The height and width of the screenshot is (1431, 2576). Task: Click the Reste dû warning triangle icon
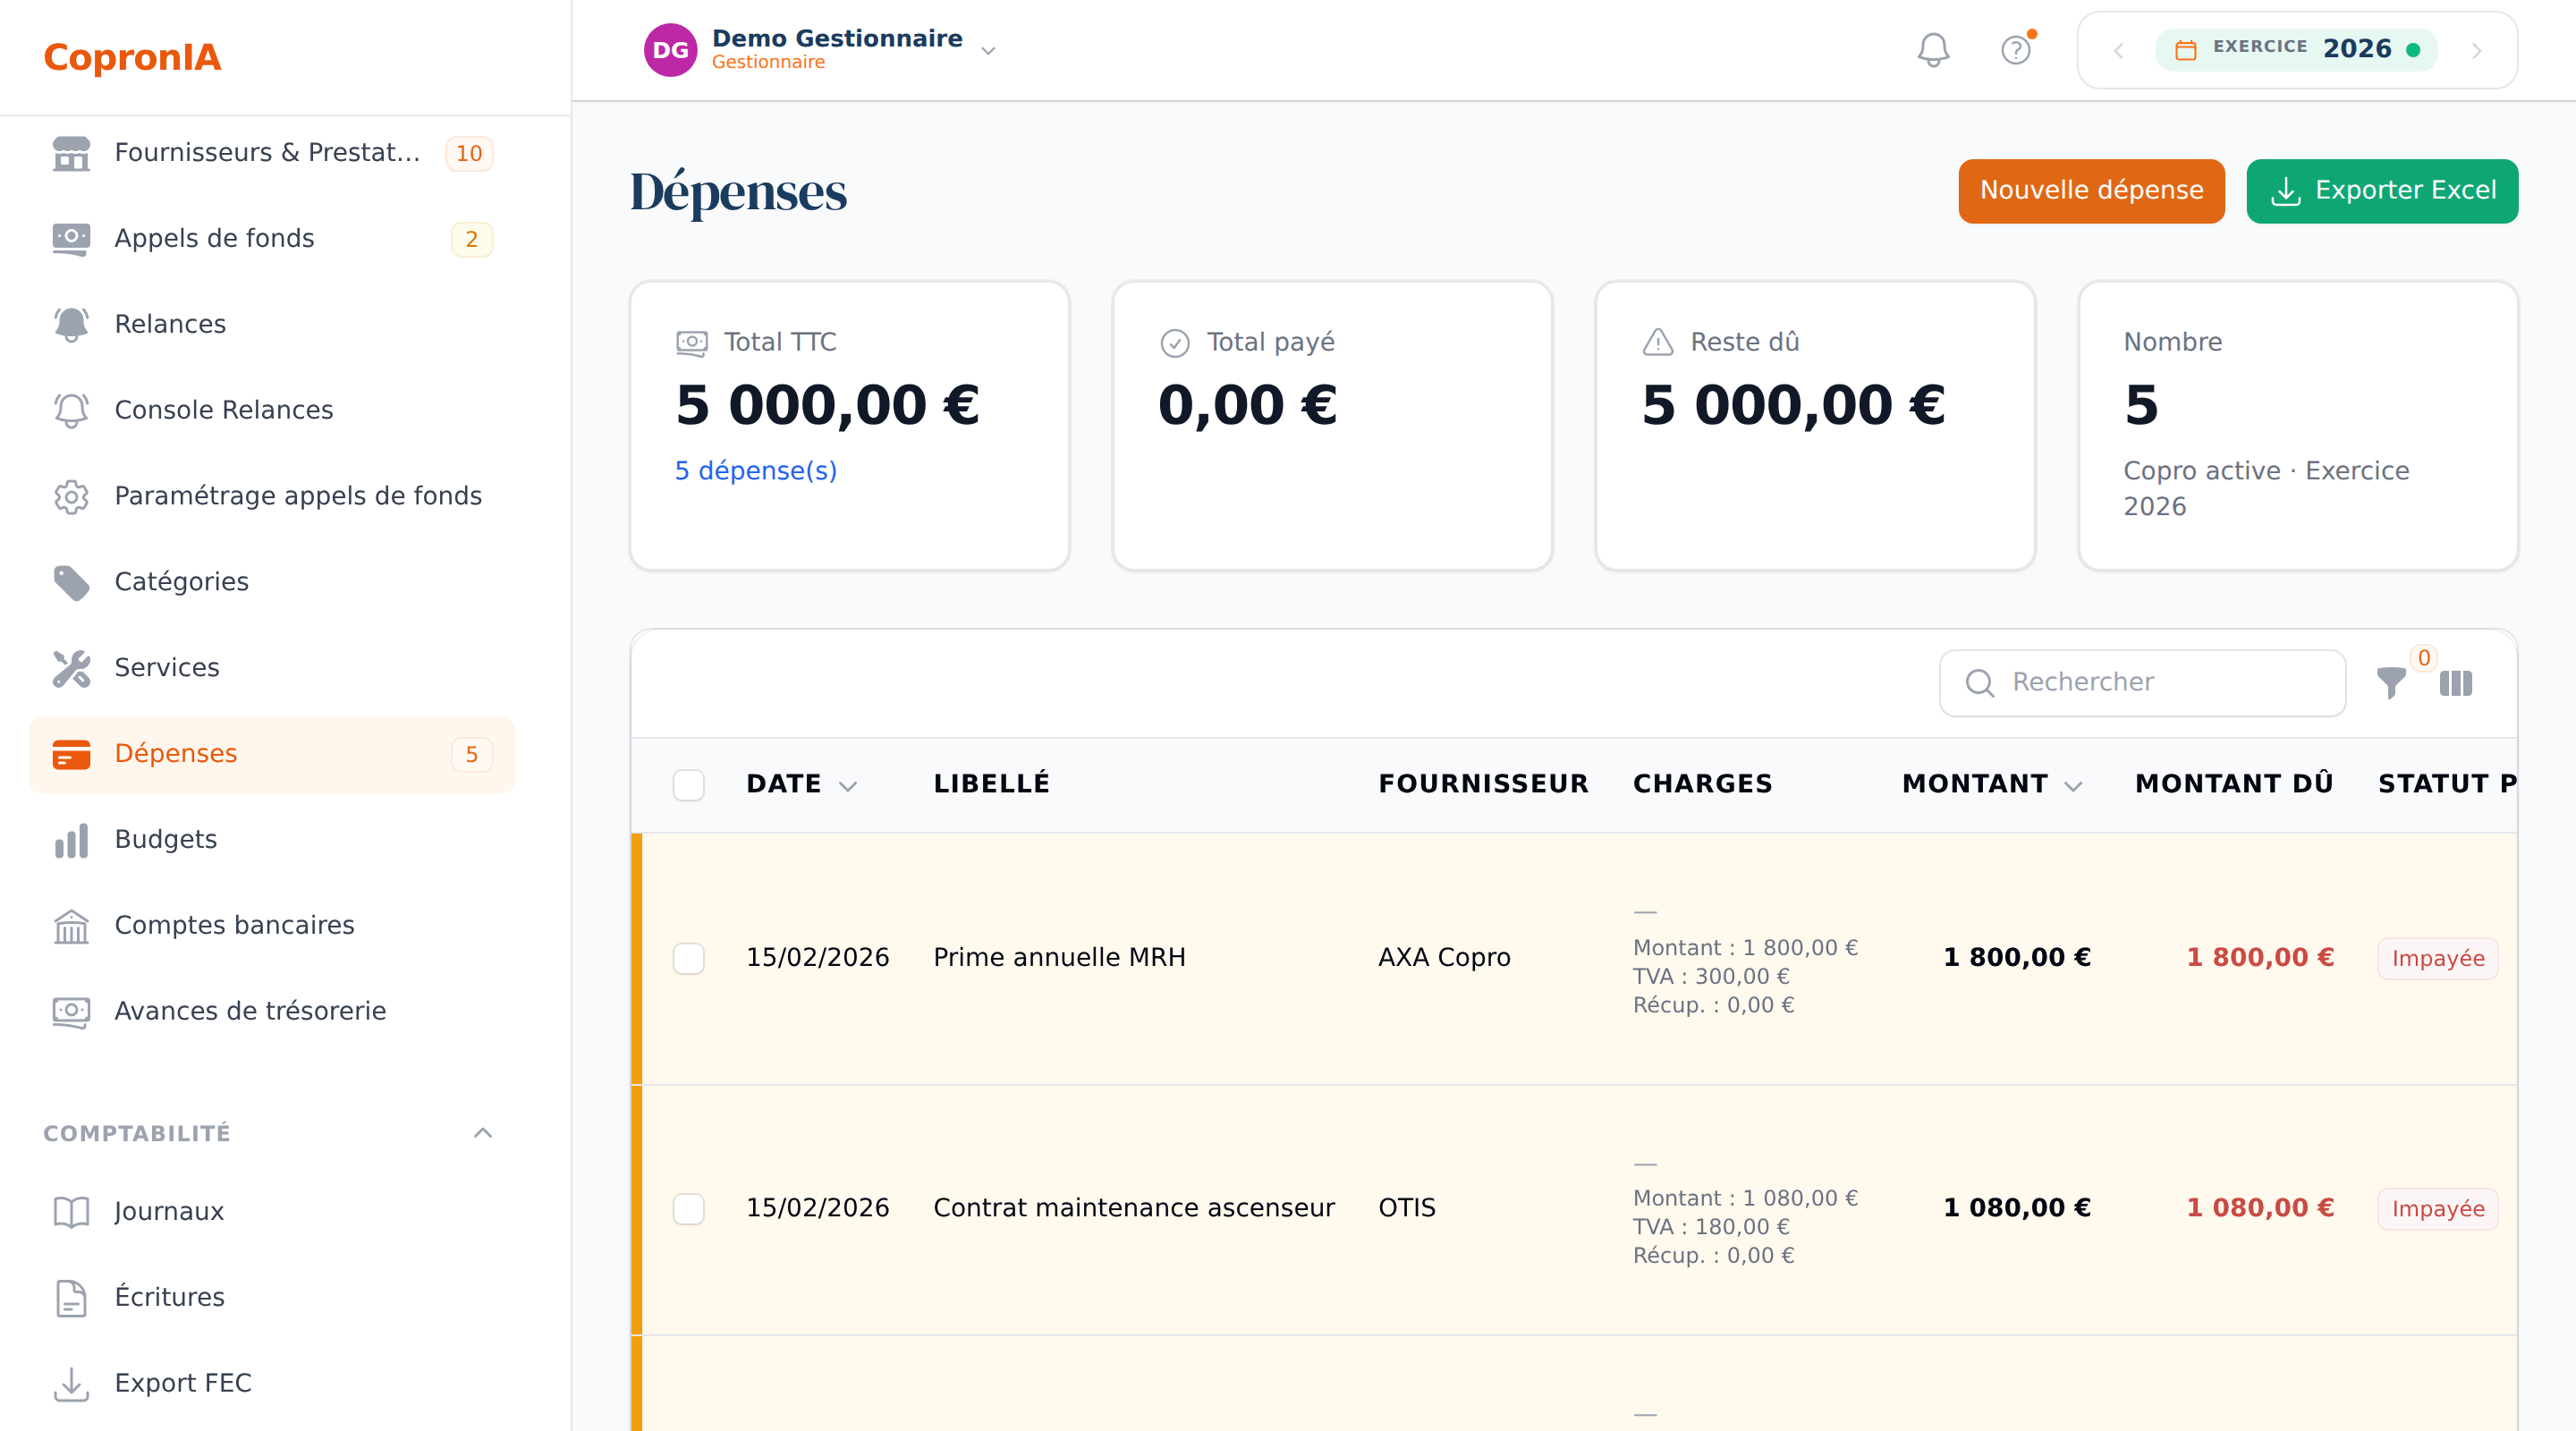(x=1658, y=343)
